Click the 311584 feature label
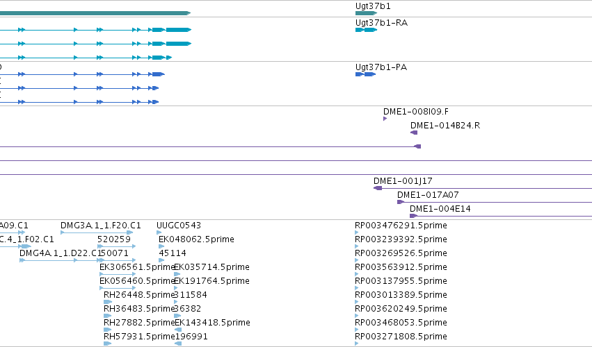Image resolution: width=592 pixels, height=347 pixels. [x=191, y=295]
